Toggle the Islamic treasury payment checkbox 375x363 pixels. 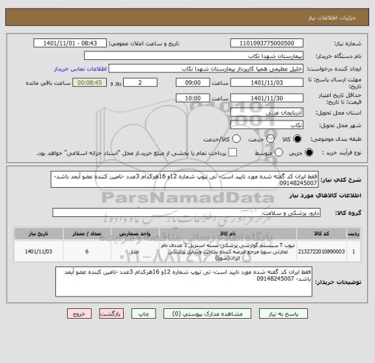232,152
